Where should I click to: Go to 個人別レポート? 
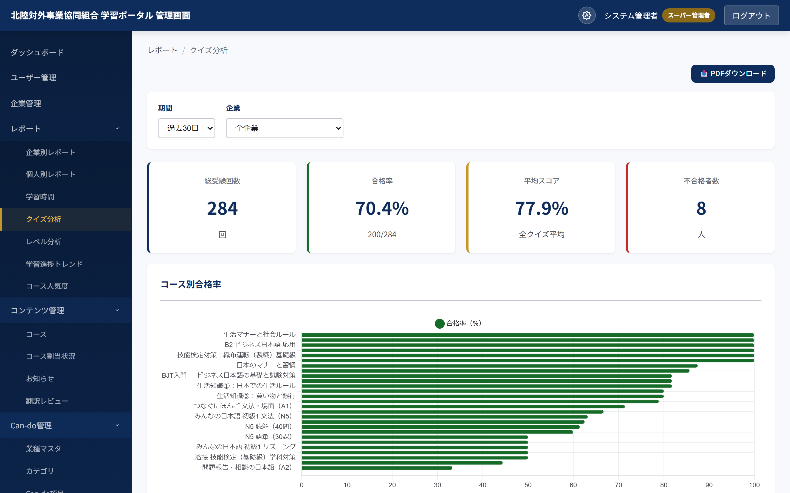[66, 174]
